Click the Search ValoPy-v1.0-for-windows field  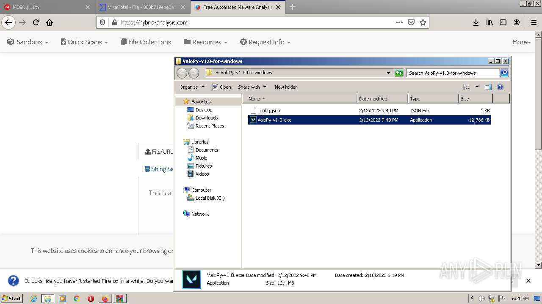pyautogui.click(x=453, y=73)
